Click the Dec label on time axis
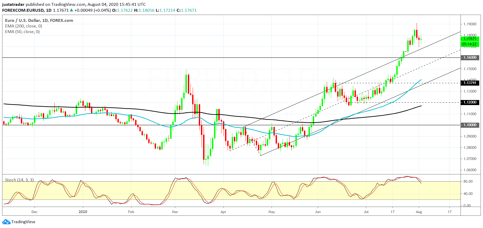The width and height of the screenshot is (483, 228). [35, 212]
